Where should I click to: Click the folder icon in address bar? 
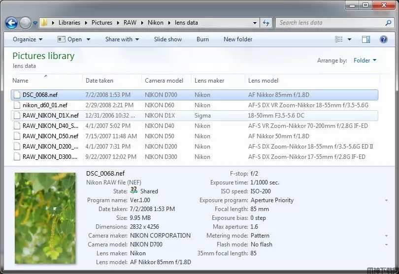coord(44,23)
